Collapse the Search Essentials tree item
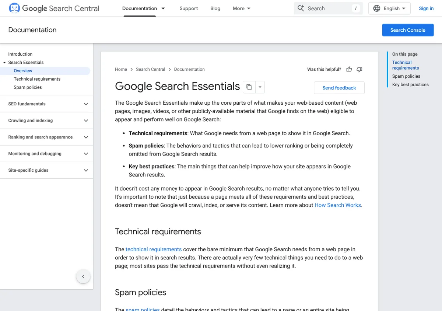 4,63
